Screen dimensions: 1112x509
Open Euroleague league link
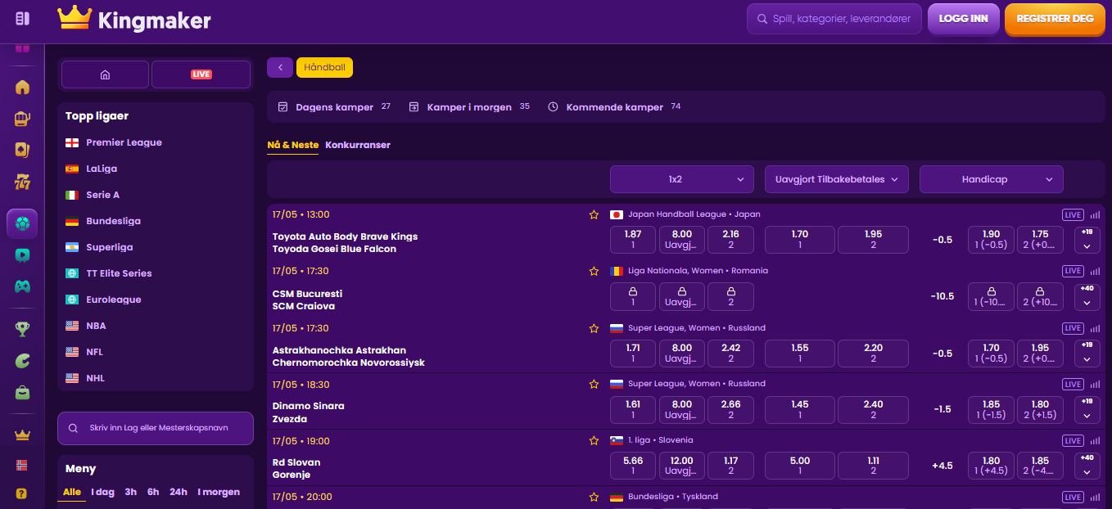pos(113,300)
